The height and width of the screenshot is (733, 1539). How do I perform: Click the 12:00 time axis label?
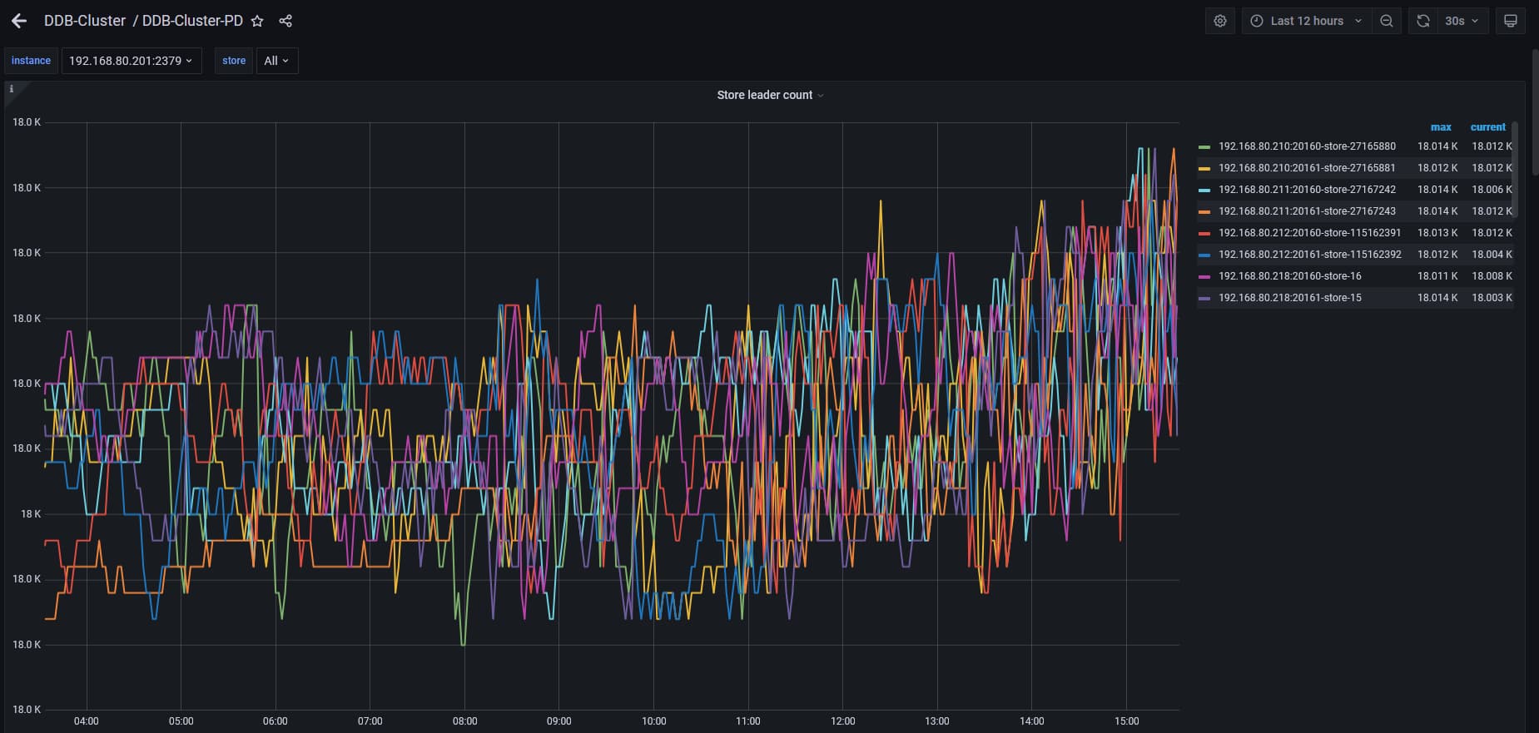pyautogui.click(x=842, y=721)
